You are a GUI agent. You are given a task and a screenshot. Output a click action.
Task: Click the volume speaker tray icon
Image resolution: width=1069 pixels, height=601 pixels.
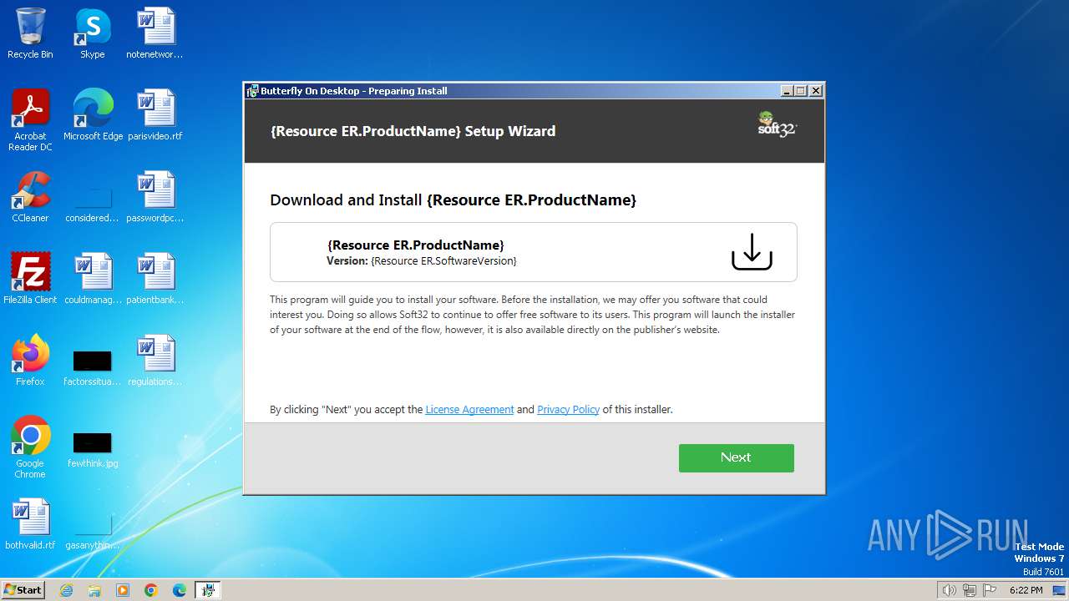pos(949,590)
